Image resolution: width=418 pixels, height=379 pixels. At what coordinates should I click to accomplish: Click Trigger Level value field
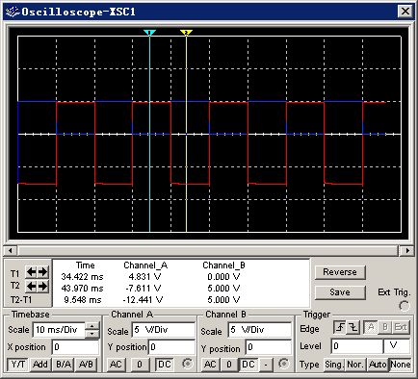click(x=357, y=346)
